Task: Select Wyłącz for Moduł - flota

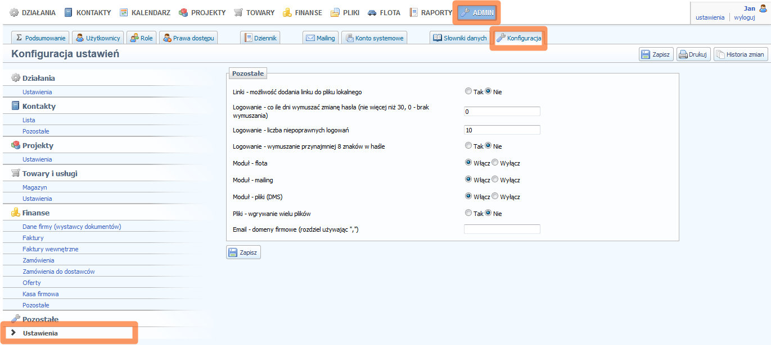Action: [x=495, y=163]
